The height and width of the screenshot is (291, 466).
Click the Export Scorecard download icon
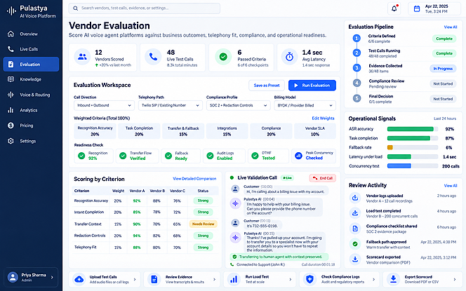click(x=393, y=279)
